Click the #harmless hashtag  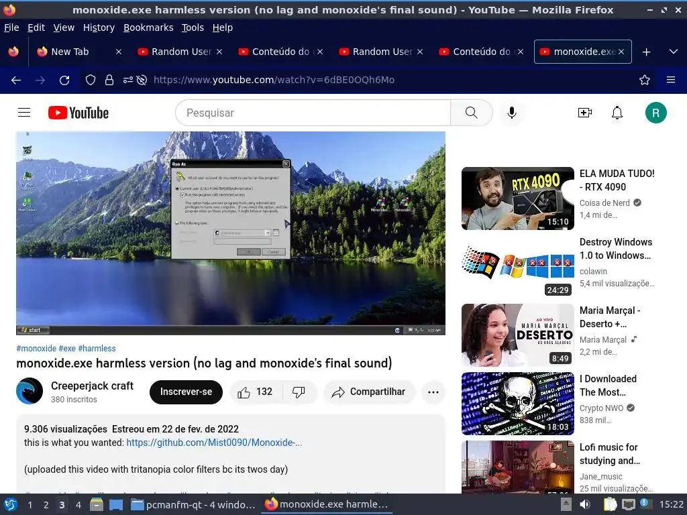97,349
